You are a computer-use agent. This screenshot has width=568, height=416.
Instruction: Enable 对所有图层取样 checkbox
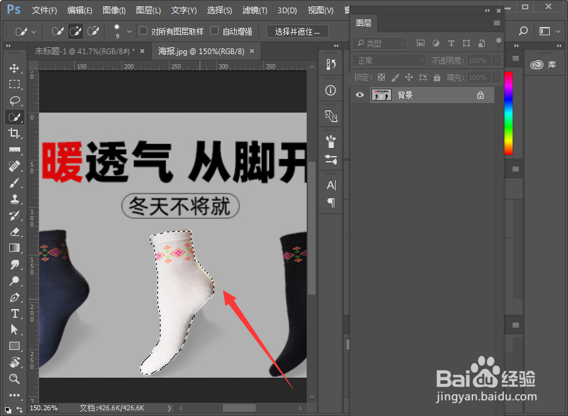pyautogui.click(x=144, y=30)
